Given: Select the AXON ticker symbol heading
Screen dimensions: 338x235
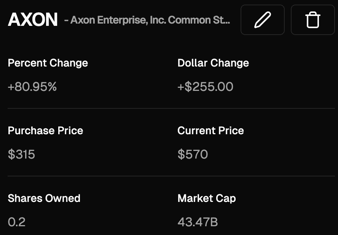Looking at the screenshot, I should (33, 19).
